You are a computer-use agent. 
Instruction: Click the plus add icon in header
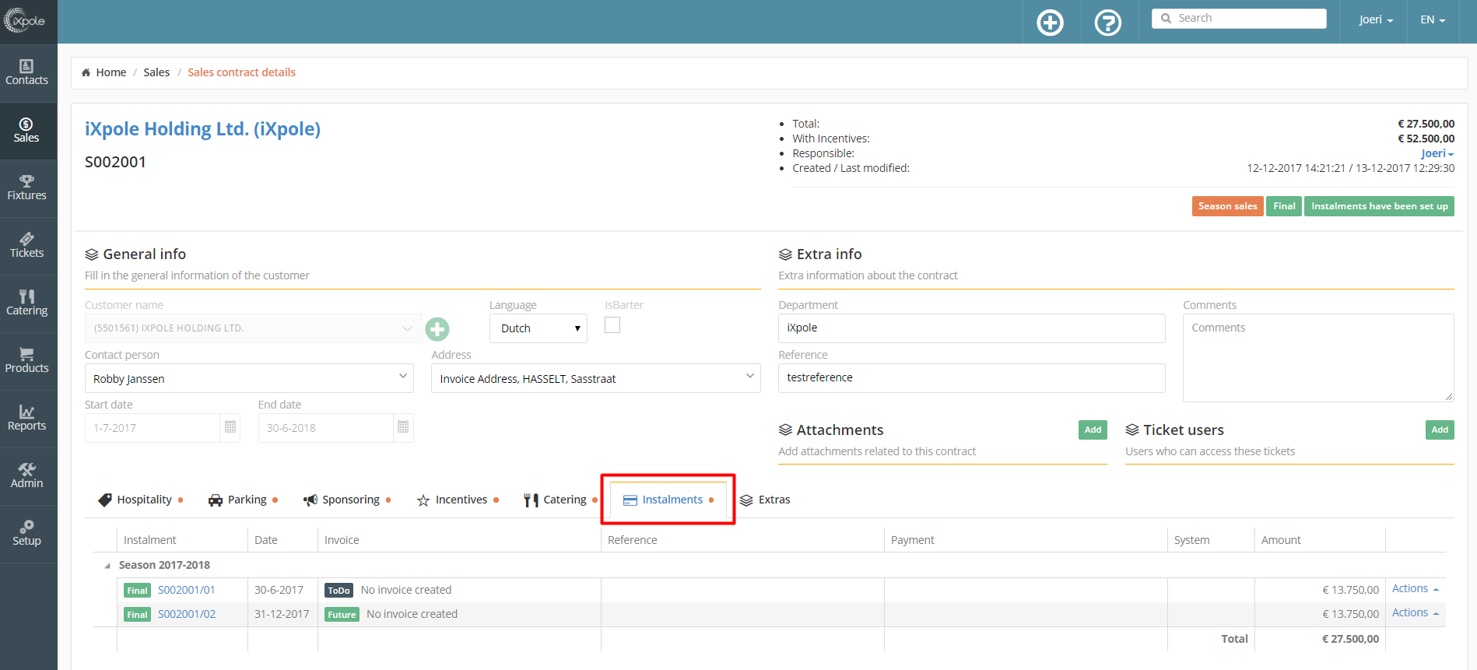point(1050,23)
